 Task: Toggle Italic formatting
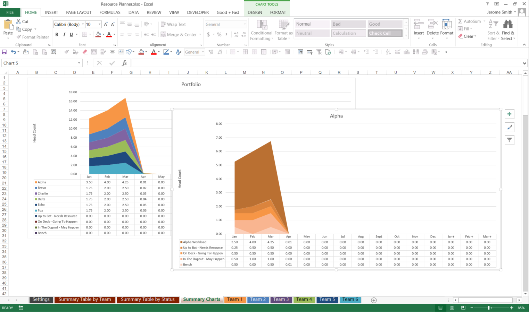point(64,35)
